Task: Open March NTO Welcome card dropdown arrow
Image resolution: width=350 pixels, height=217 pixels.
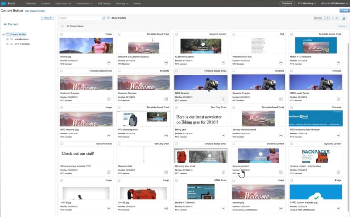Action: tap(338, 63)
